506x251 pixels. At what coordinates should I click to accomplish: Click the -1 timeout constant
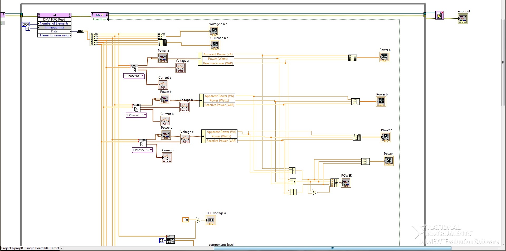pos(28,28)
